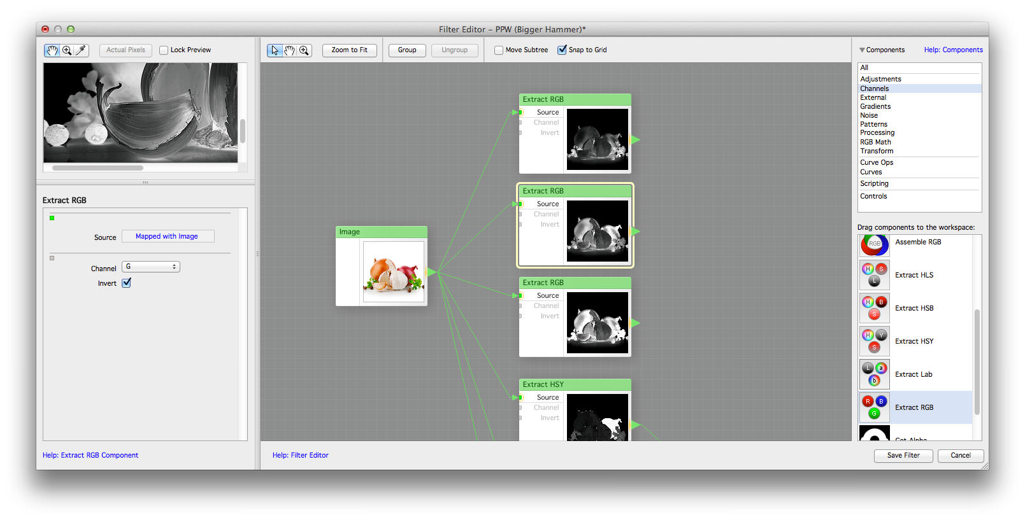Select the preview eyedropper tool
1025x520 pixels.
point(82,50)
